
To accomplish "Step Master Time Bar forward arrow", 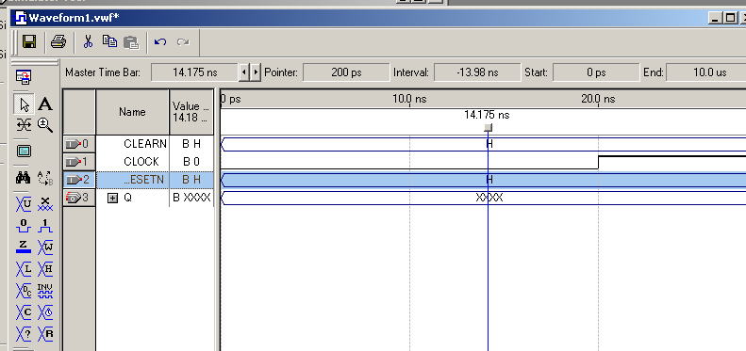I will (x=256, y=72).
